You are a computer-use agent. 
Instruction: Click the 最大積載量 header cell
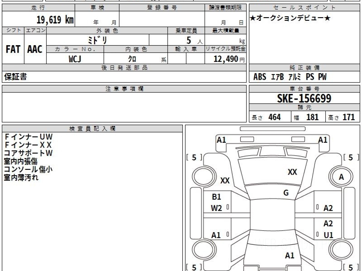(x=225, y=30)
